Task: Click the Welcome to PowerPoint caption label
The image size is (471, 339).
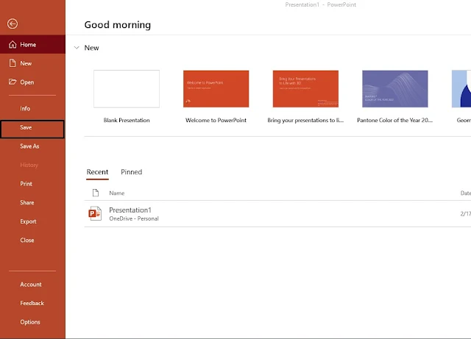Action: pyautogui.click(x=216, y=120)
